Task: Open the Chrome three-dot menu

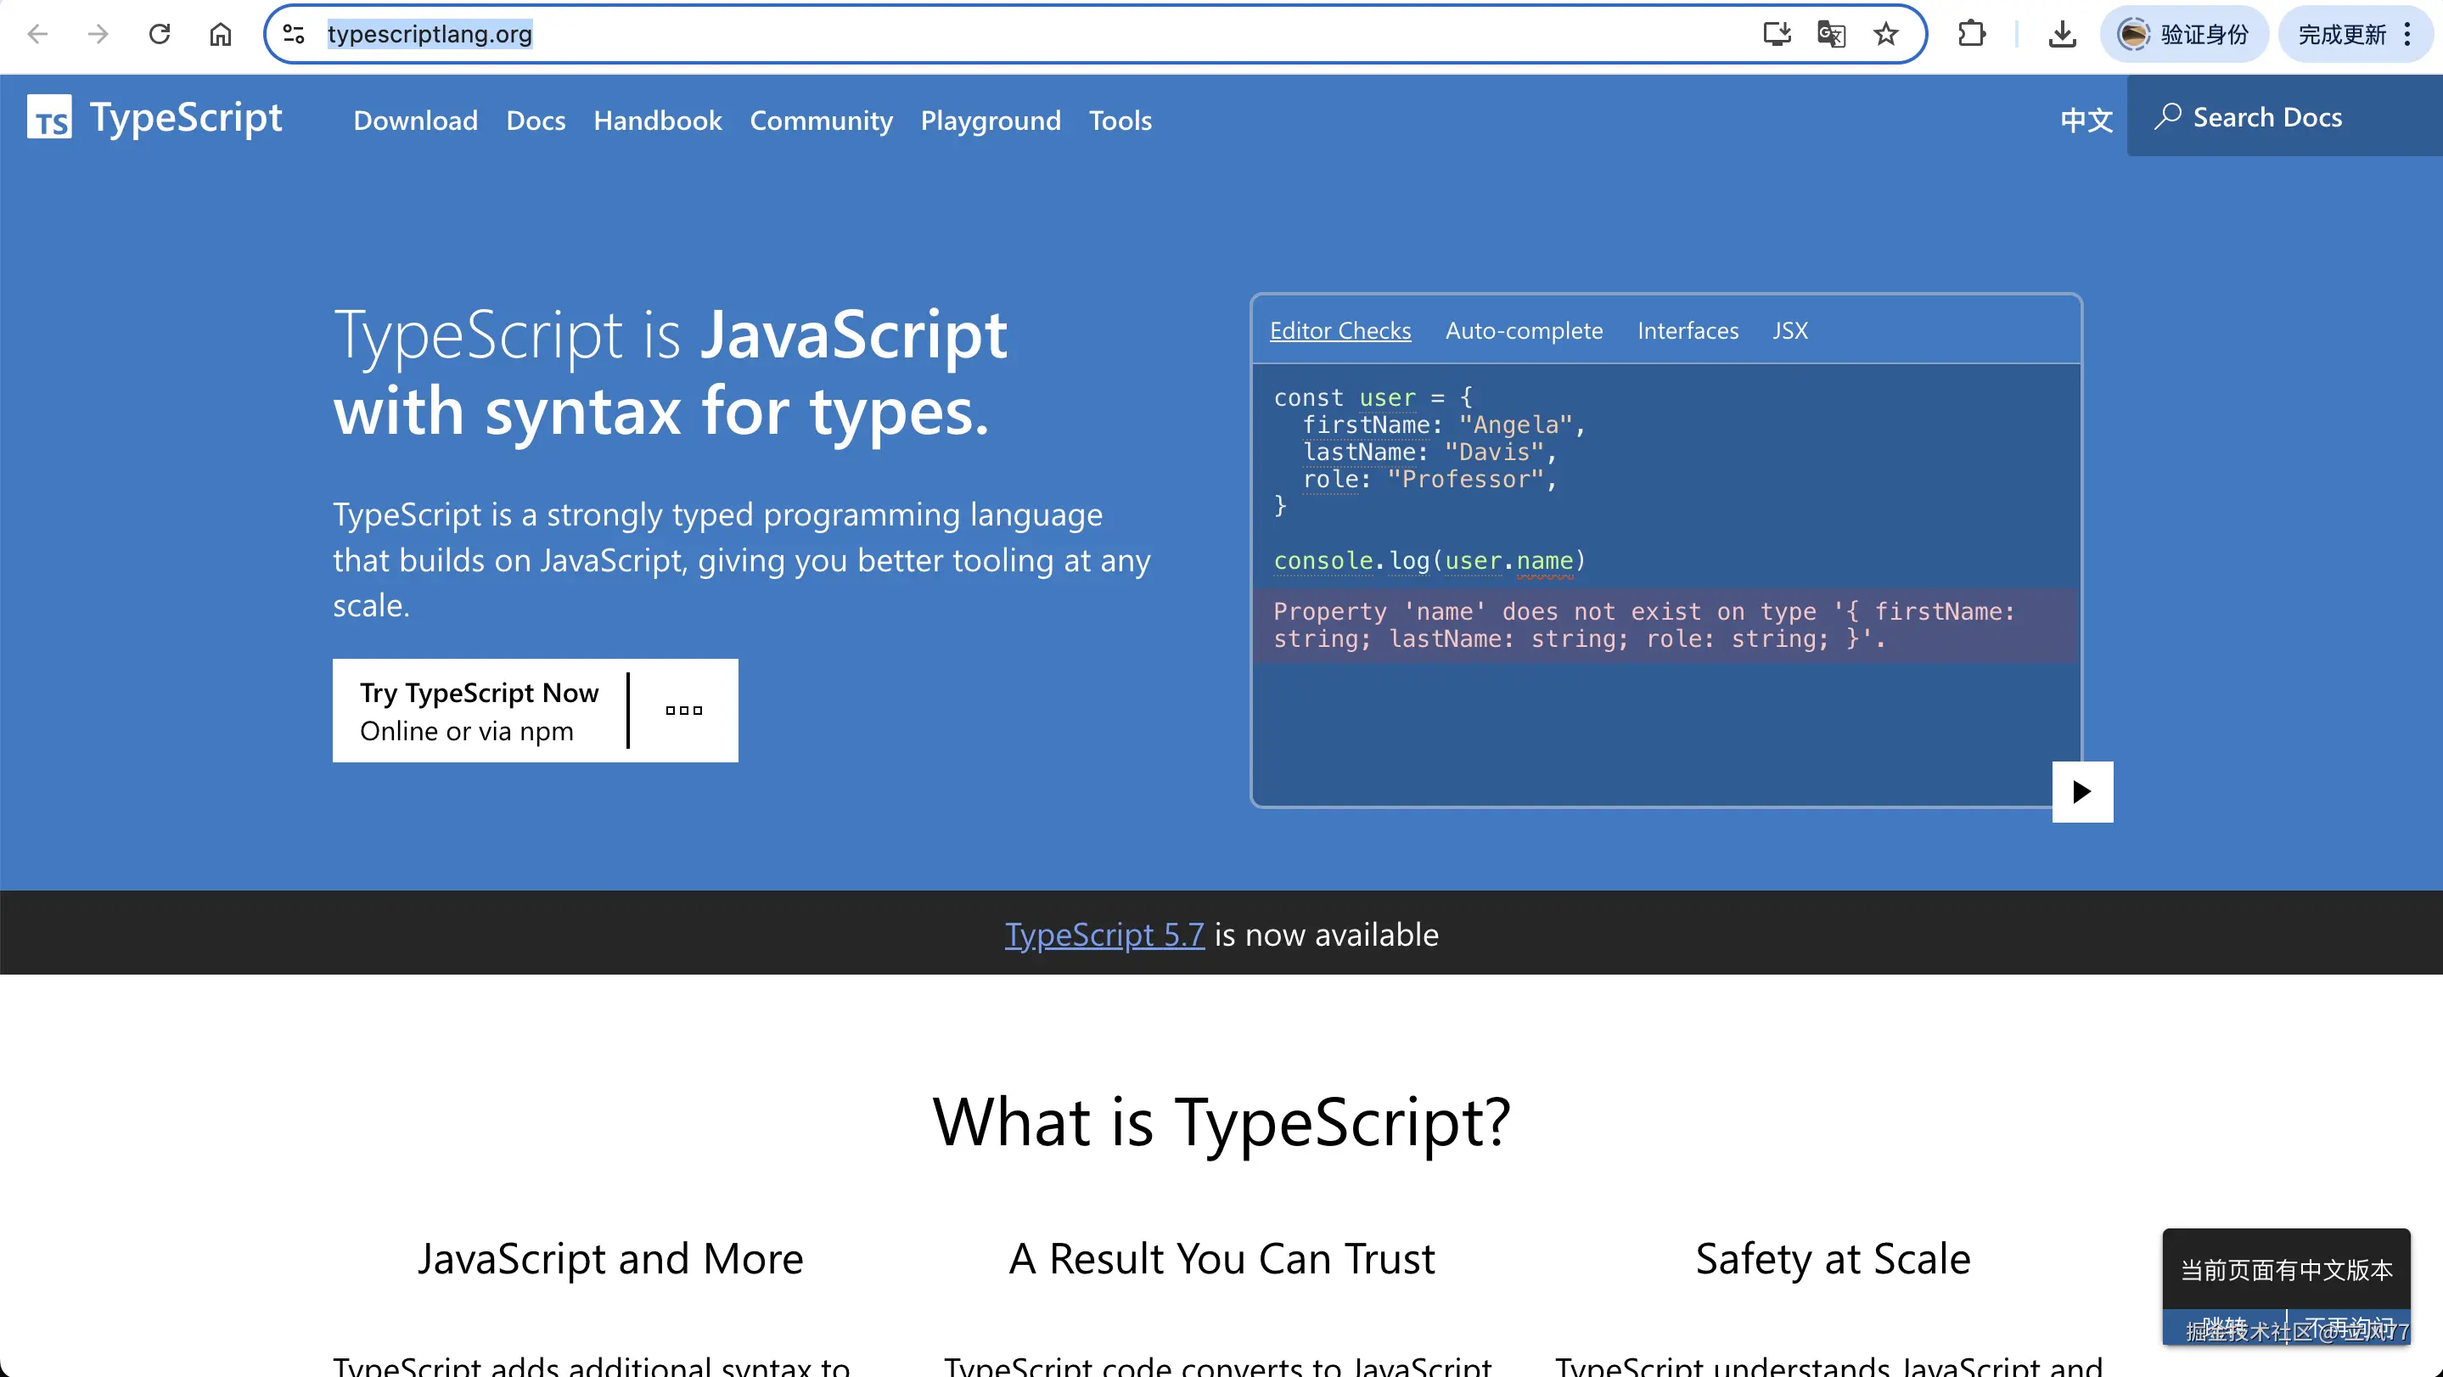Action: tap(2407, 34)
